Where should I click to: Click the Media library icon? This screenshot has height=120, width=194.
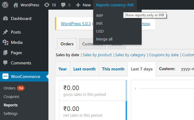[x=5, y=42]
